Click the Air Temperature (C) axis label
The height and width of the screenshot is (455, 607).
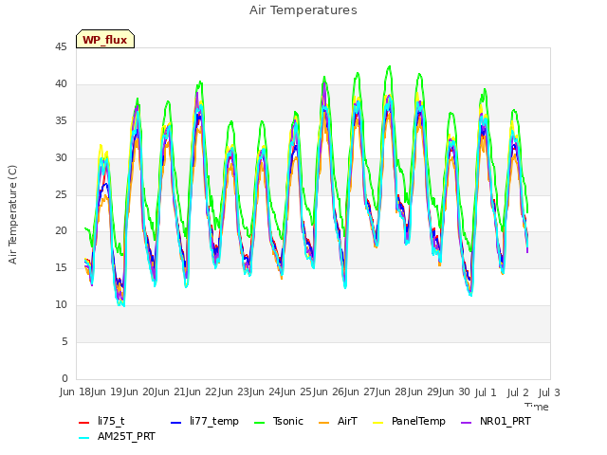(12, 214)
